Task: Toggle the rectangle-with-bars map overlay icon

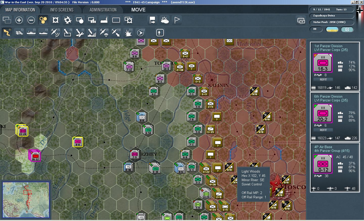Action: click(92, 20)
